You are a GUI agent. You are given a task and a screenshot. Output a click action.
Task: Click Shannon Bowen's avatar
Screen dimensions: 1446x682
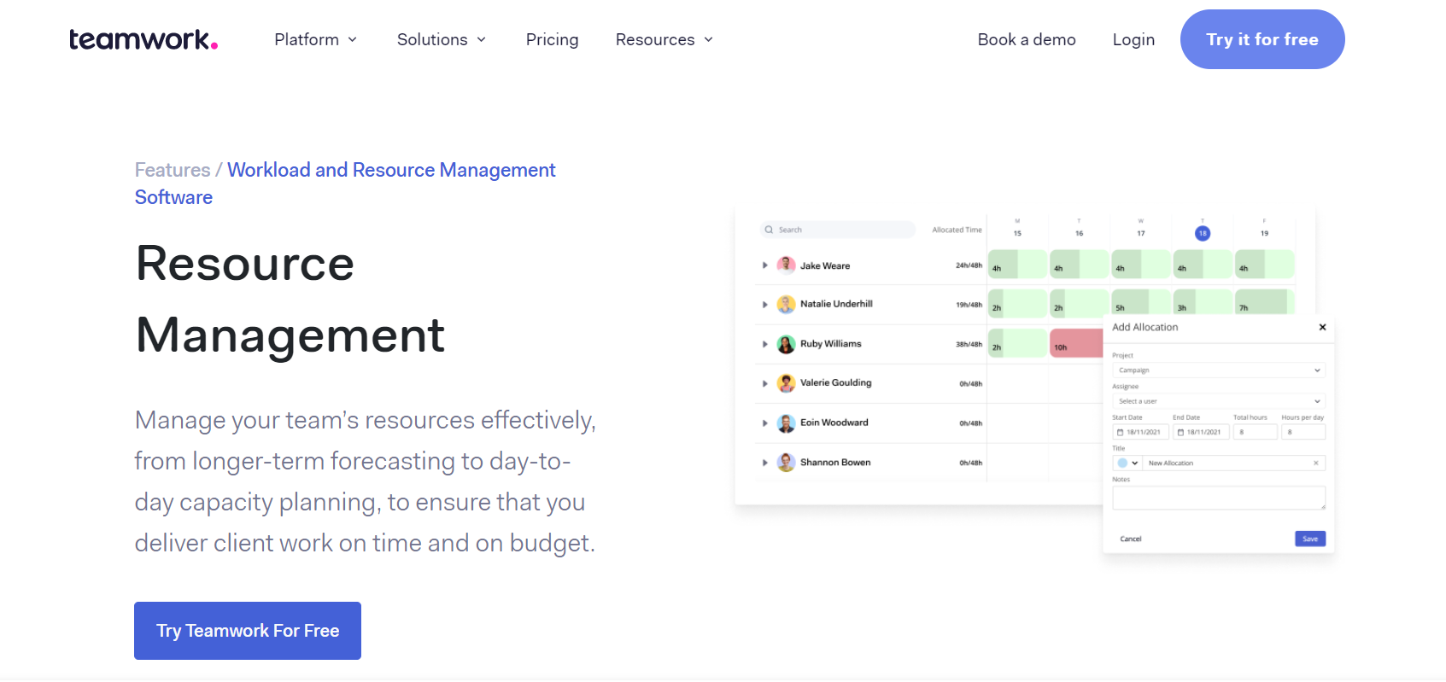pos(786,463)
